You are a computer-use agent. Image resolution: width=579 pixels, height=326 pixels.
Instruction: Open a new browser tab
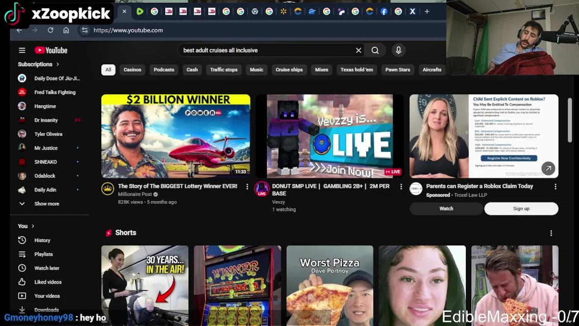tap(427, 11)
